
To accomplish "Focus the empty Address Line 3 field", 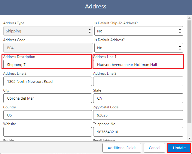I will (138, 81).
